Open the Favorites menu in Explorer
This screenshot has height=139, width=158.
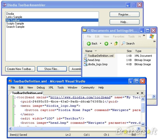119,36
